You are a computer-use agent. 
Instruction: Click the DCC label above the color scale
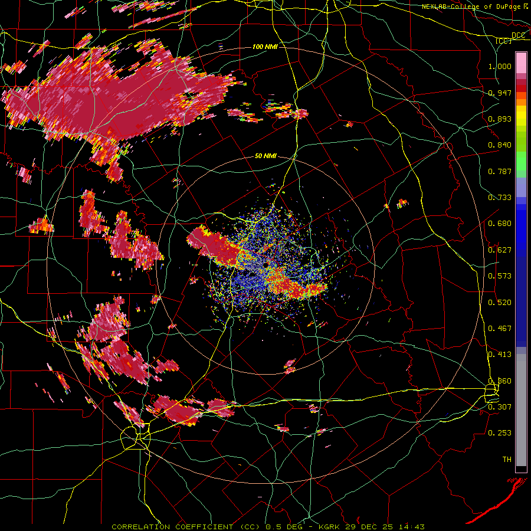pyautogui.click(x=518, y=35)
